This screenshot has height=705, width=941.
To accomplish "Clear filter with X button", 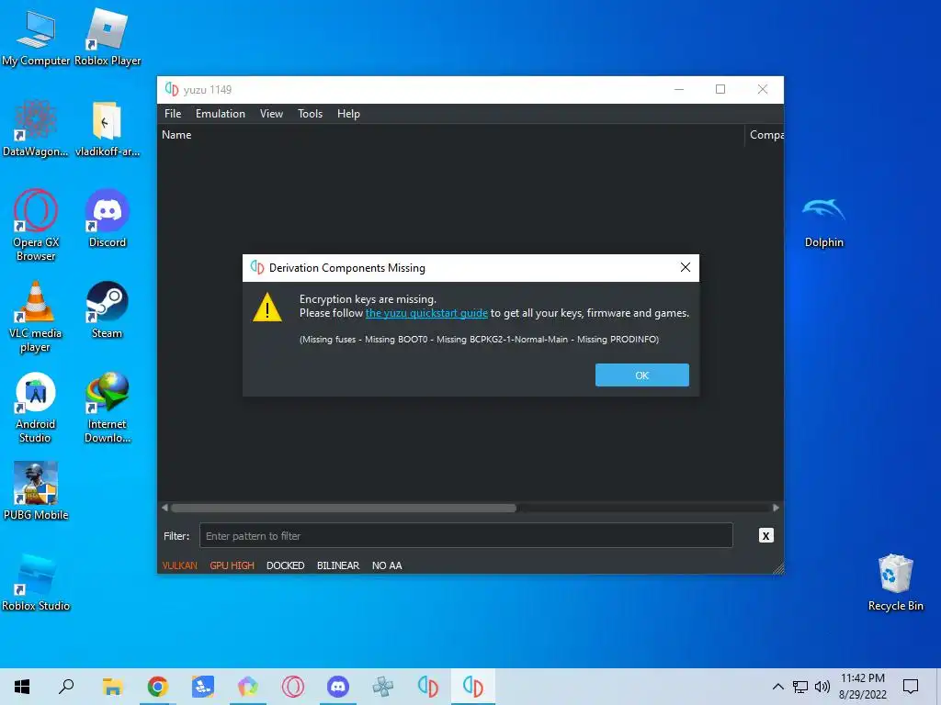I will point(765,535).
